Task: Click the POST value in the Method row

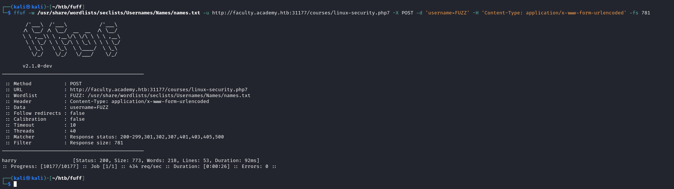Action: pos(76,84)
